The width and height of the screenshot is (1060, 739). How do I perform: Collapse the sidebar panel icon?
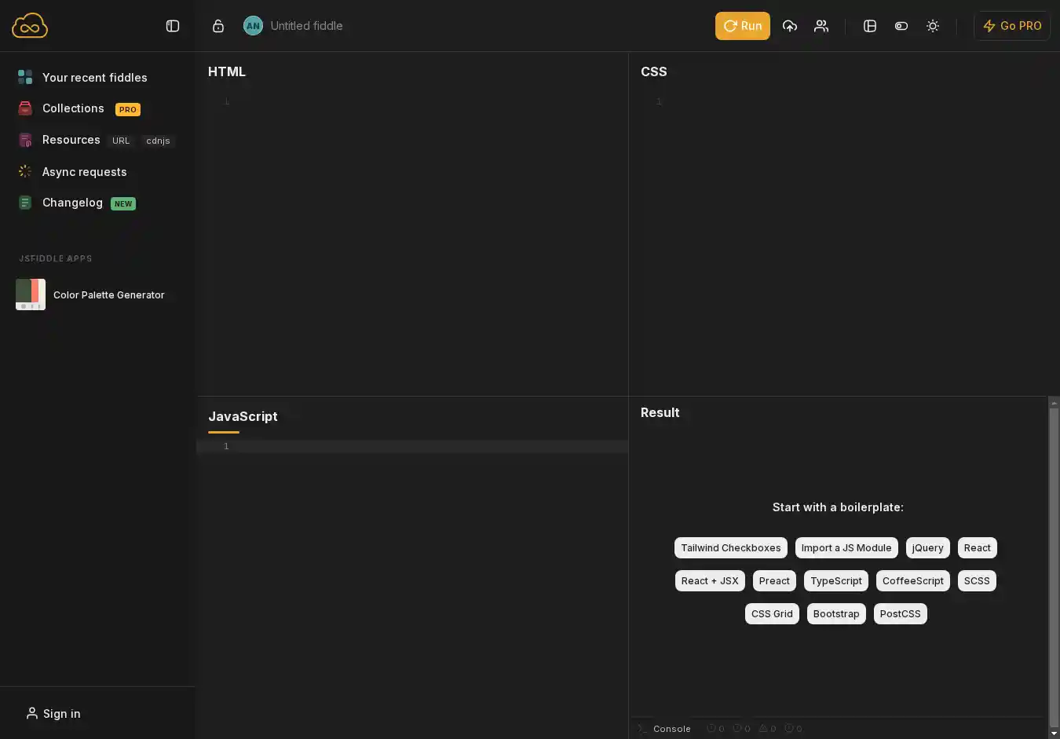(x=173, y=26)
